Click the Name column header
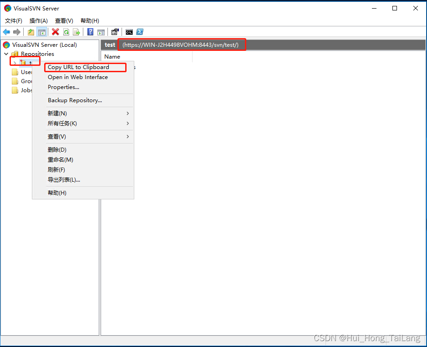 (x=147, y=56)
